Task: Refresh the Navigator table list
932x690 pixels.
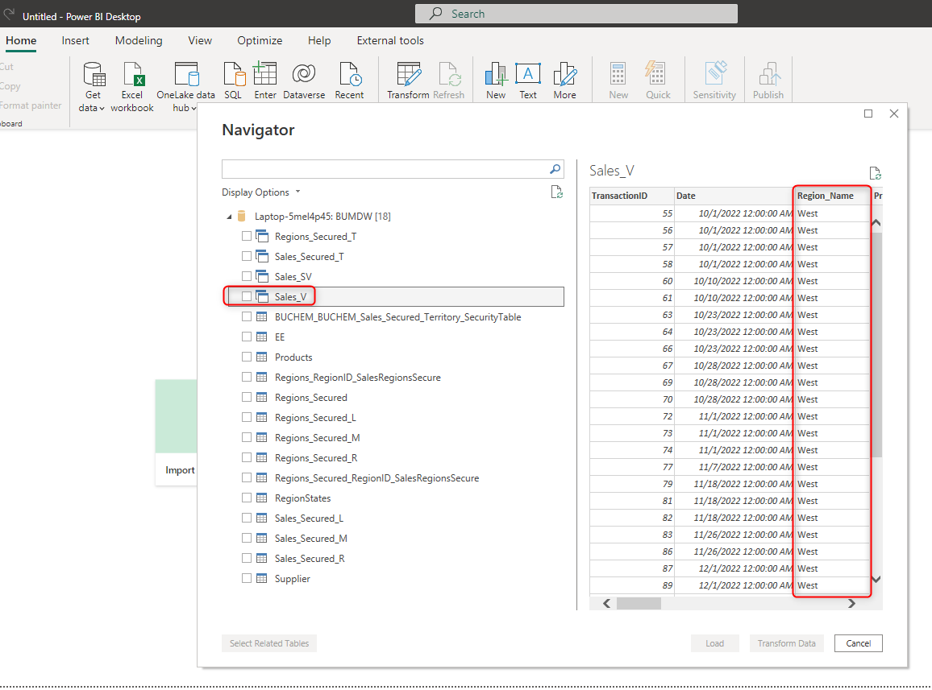Action: tap(556, 192)
